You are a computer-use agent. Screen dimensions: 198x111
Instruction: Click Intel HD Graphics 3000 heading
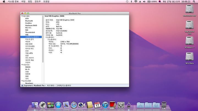(x=54, y=16)
